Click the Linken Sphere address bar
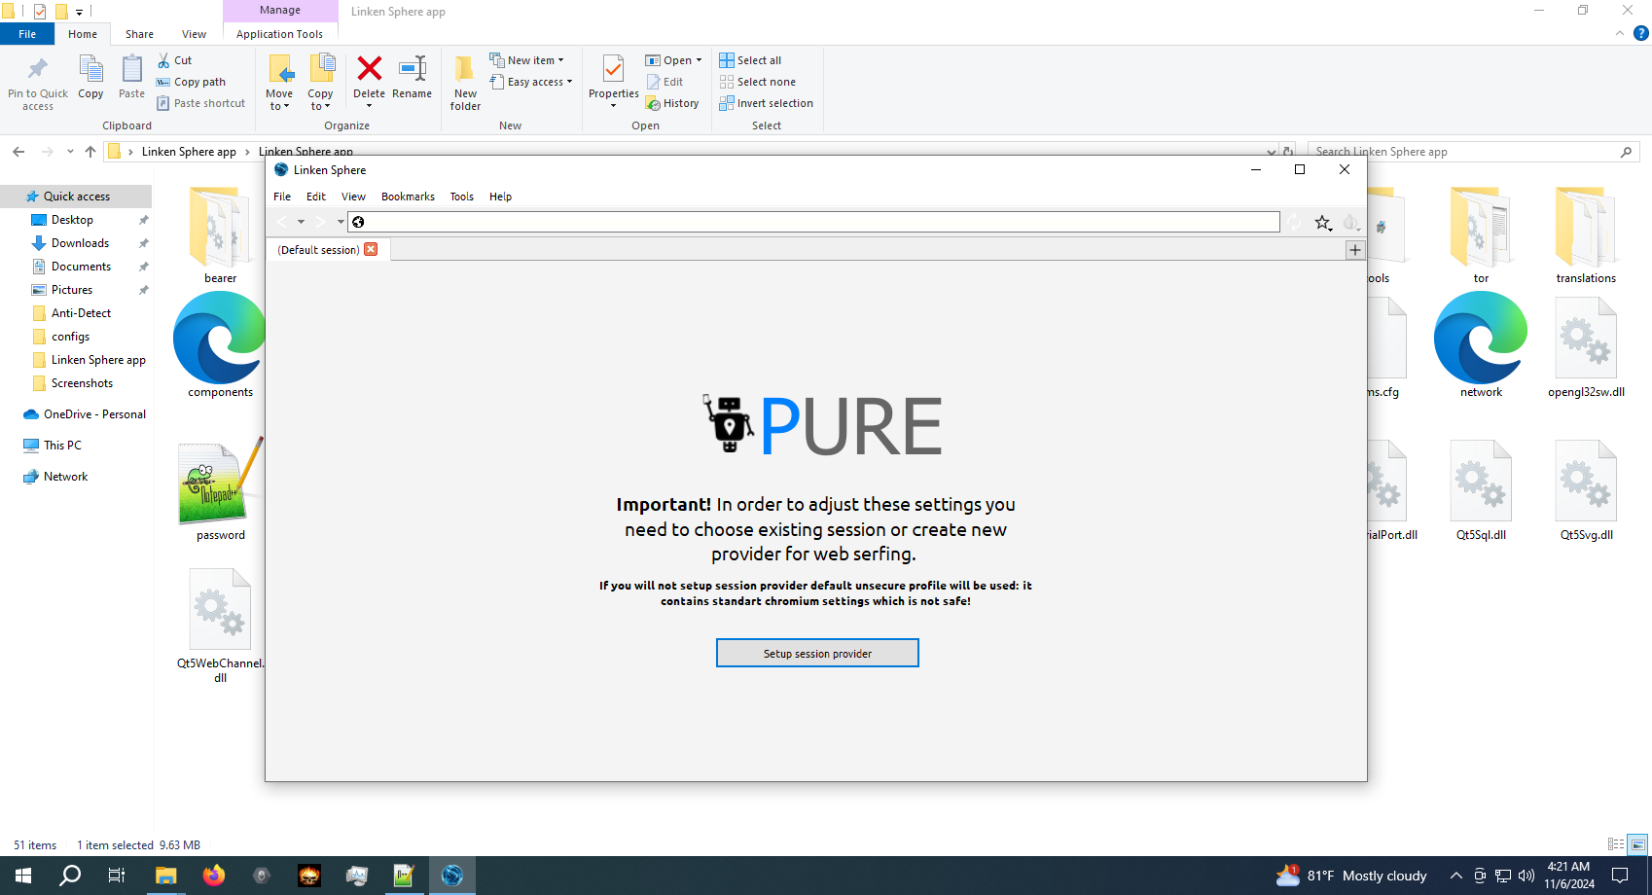 click(x=817, y=223)
